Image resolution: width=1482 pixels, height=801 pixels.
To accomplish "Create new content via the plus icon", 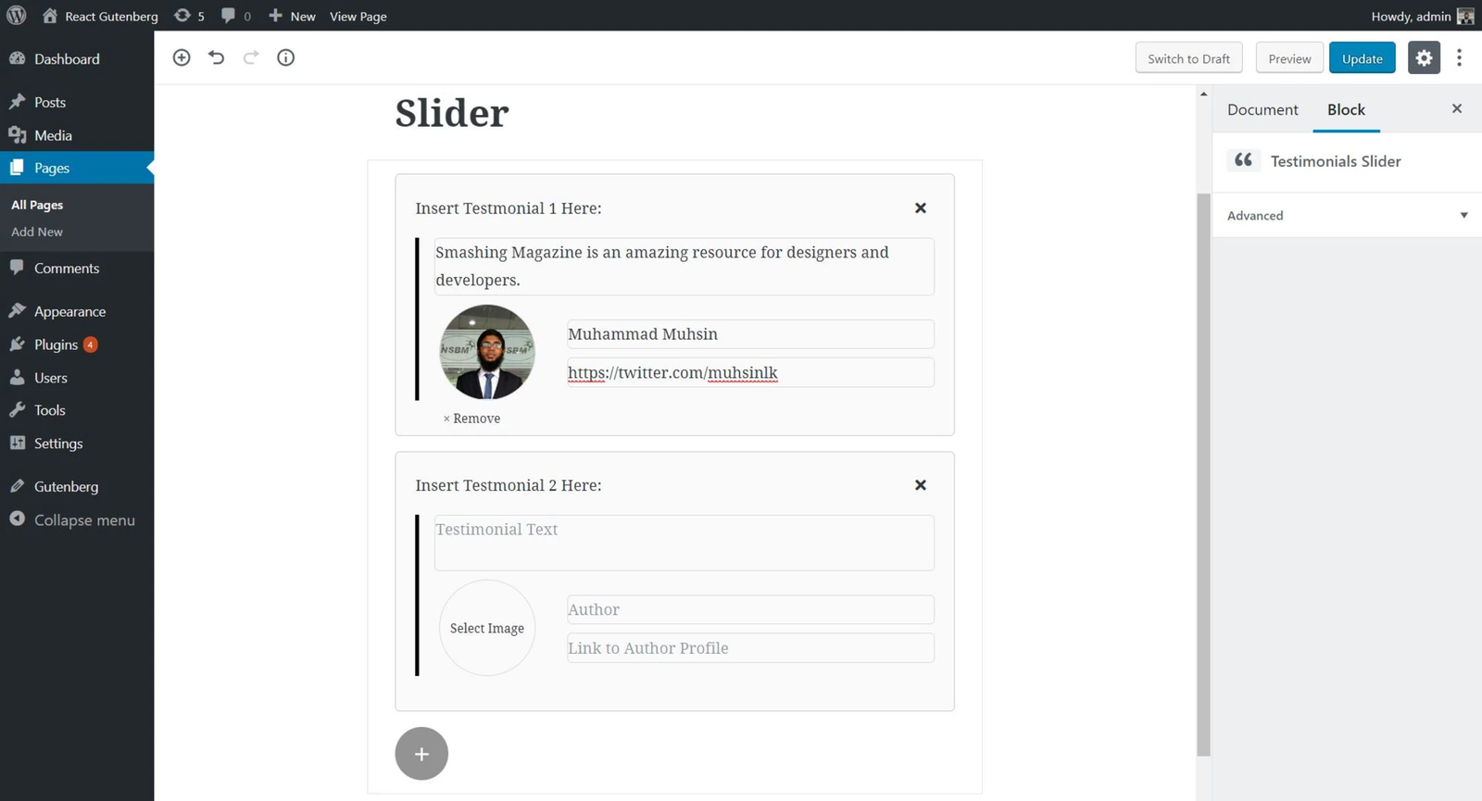I will pyautogui.click(x=272, y=15).
